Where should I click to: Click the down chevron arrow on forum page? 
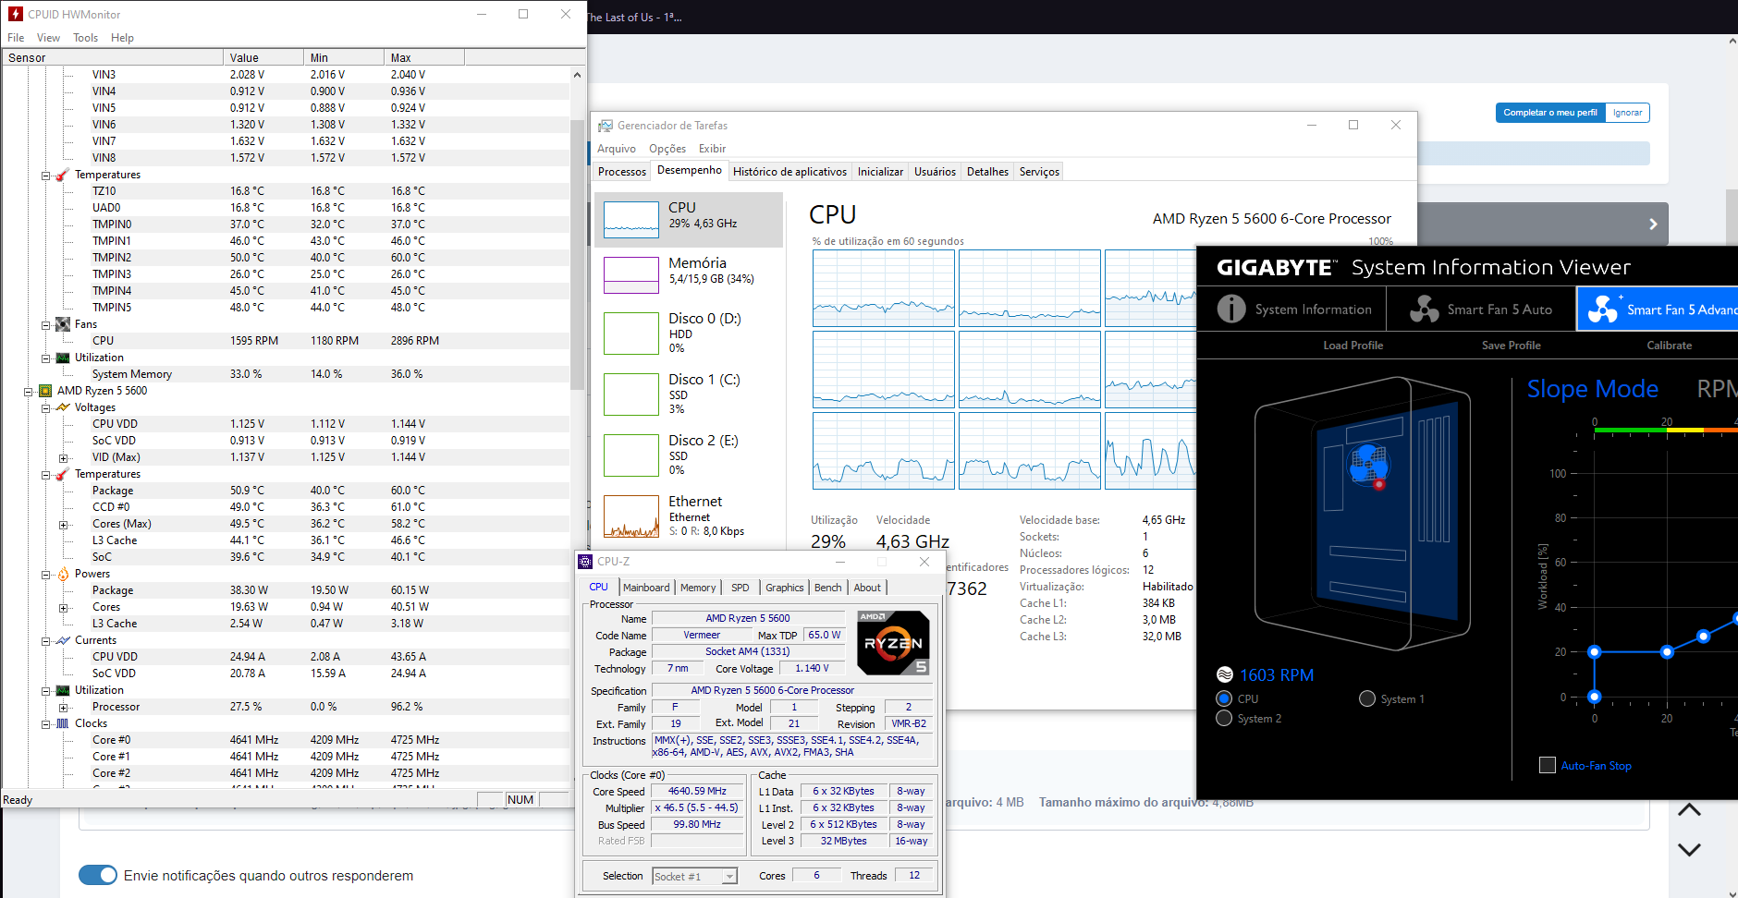click(x=1689, y=849)
